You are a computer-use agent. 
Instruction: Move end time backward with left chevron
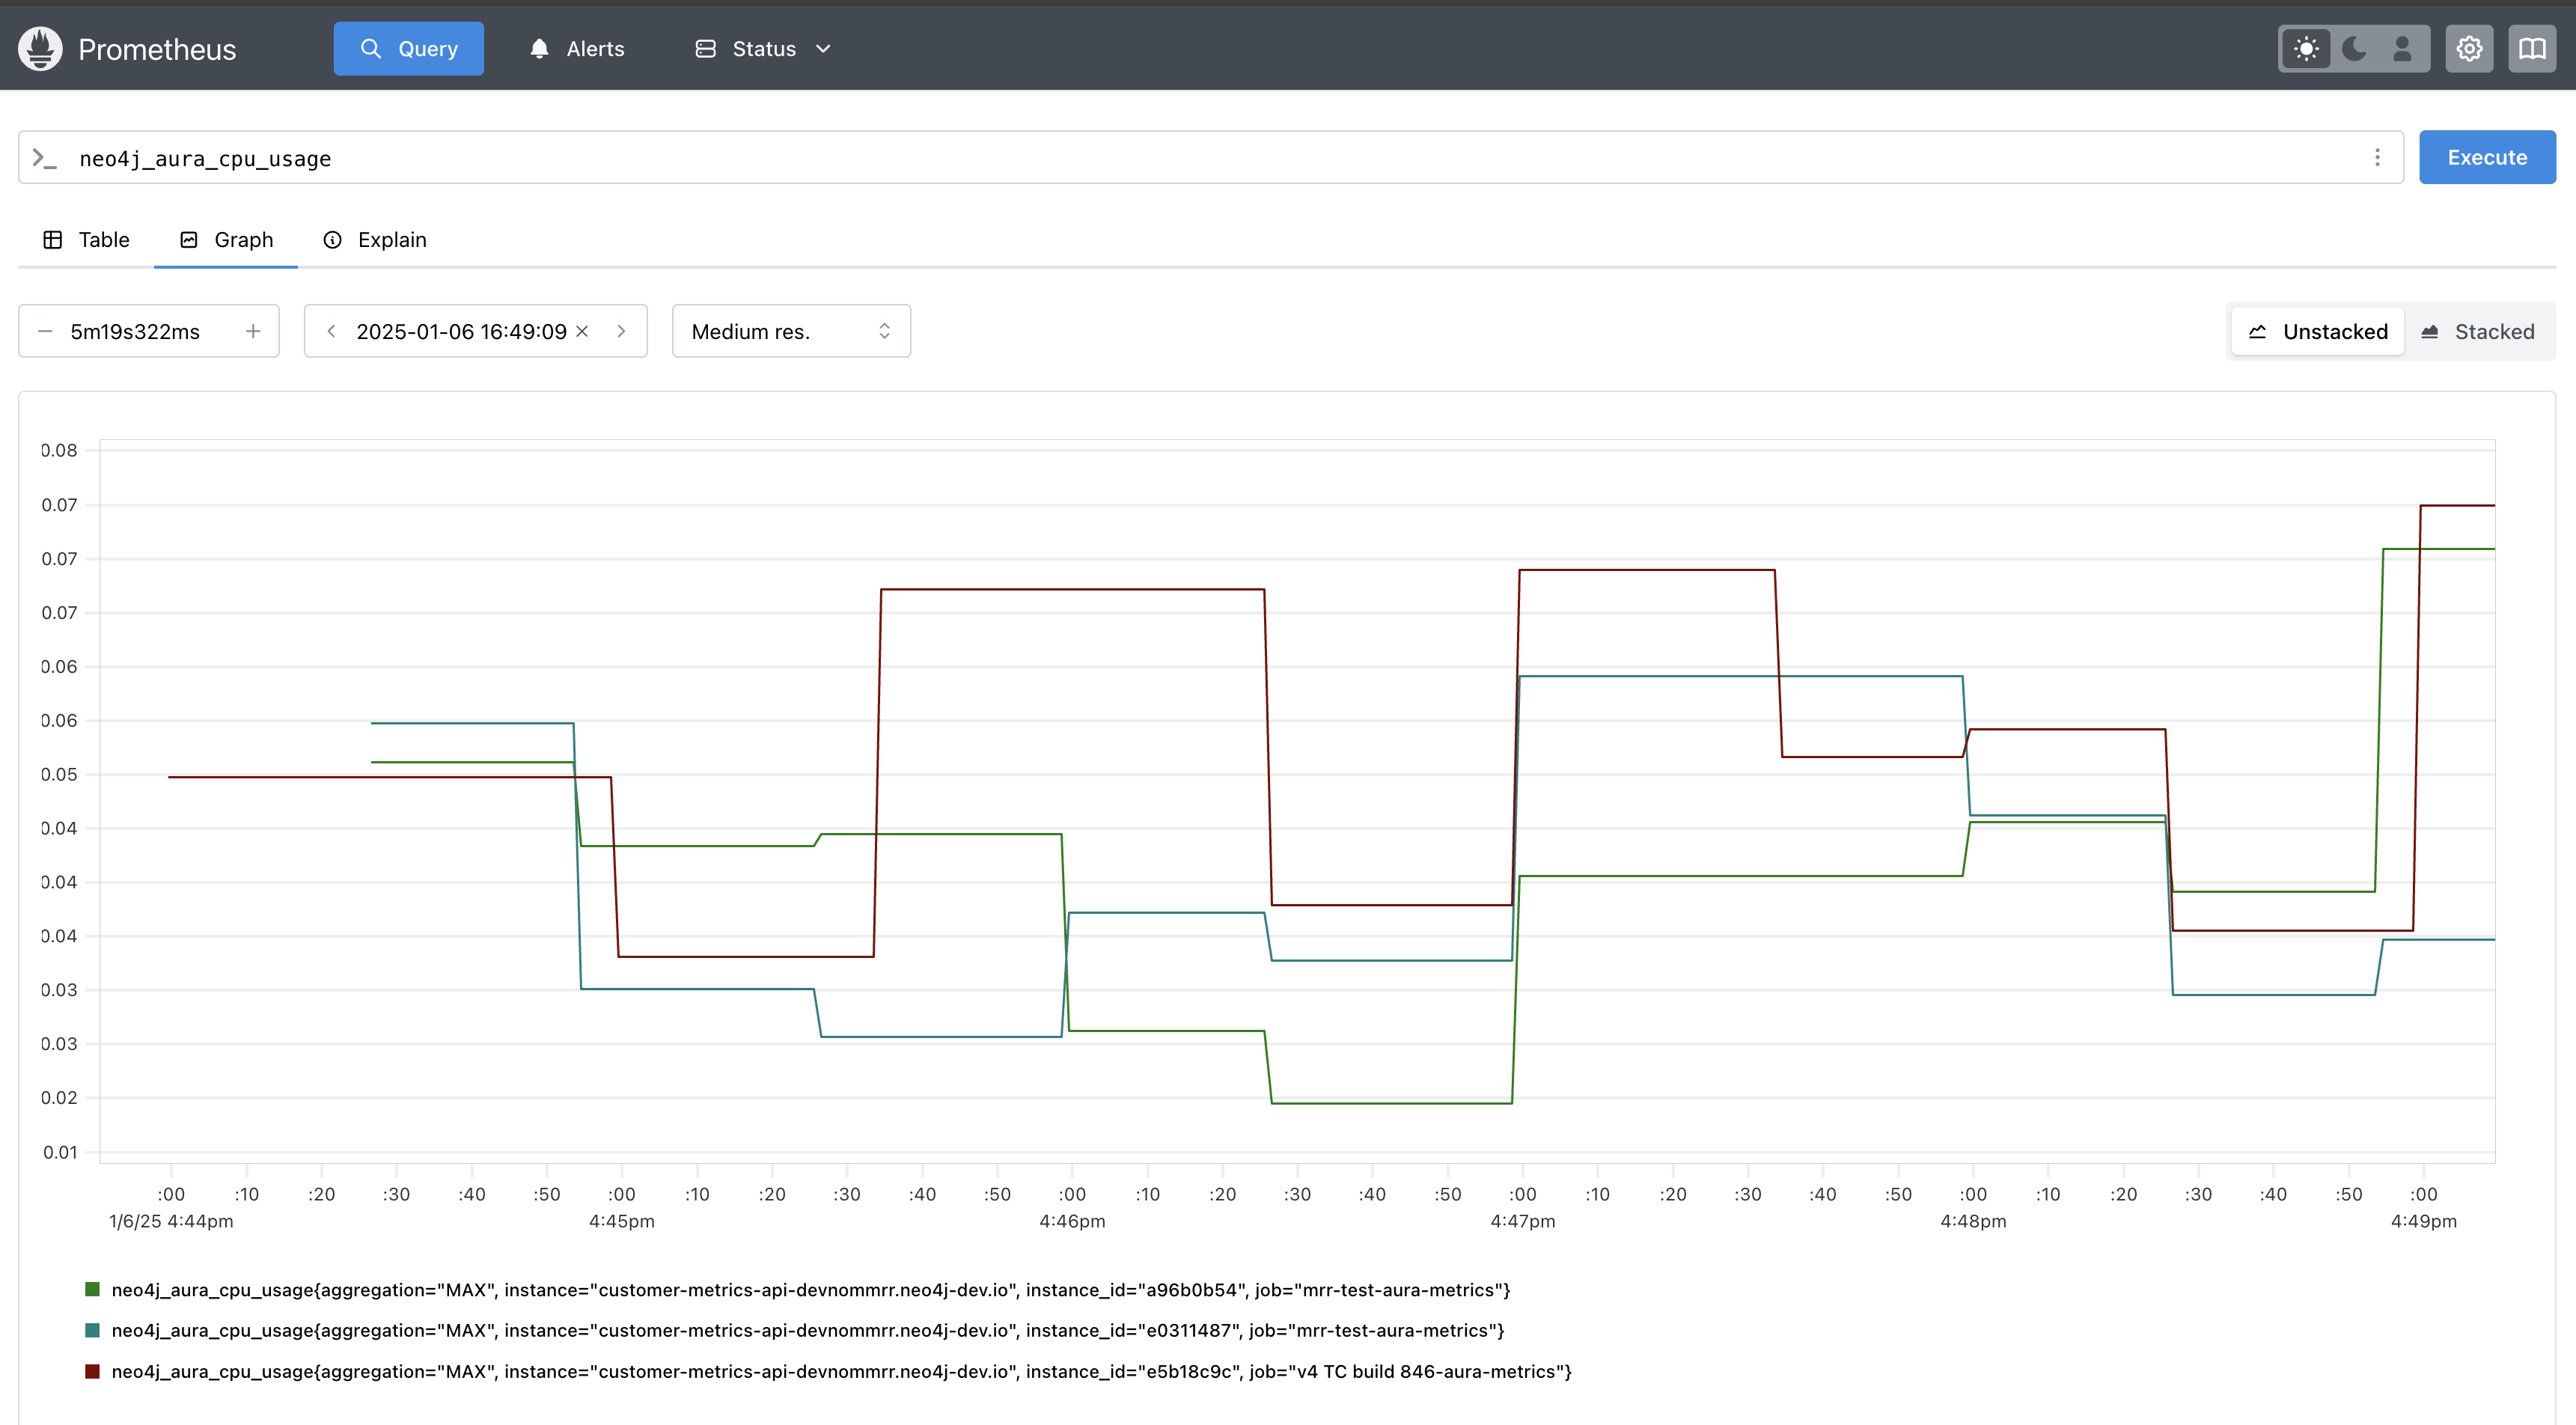[331, 331]
